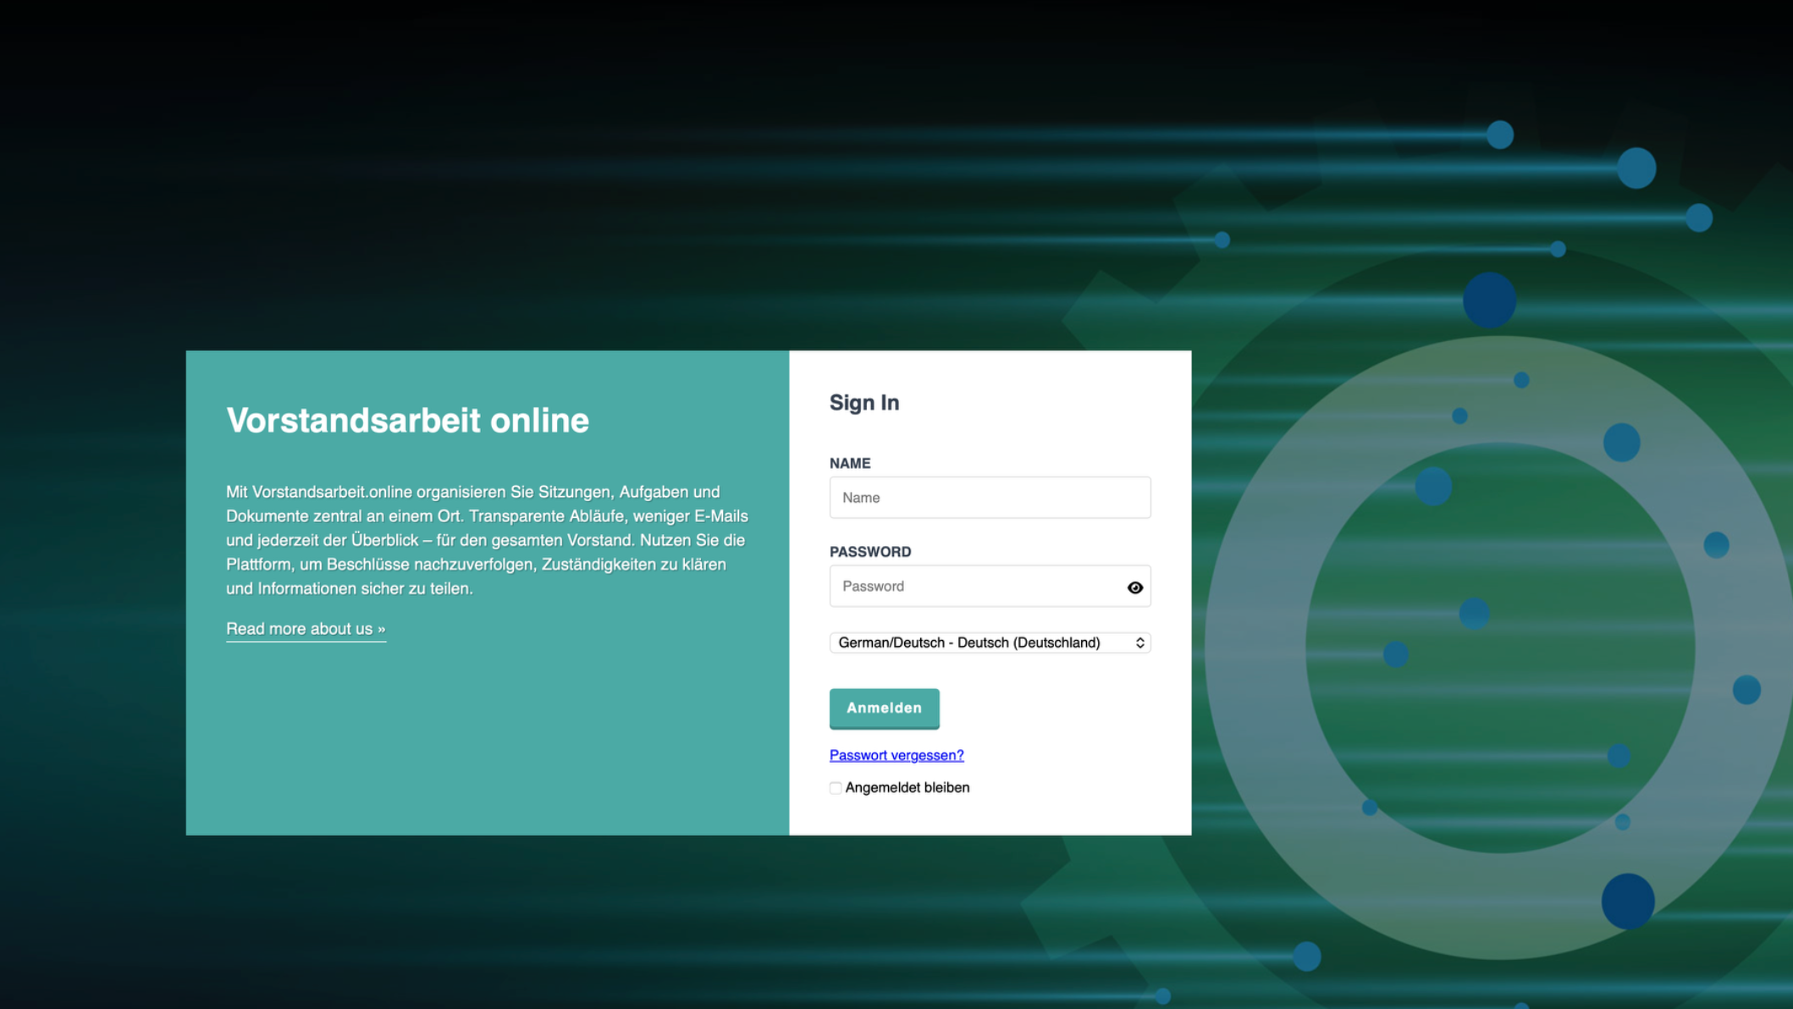Open the German/Deutsch language dropdown
This screenshot has width=1793, height=1009.
point(982,643)
